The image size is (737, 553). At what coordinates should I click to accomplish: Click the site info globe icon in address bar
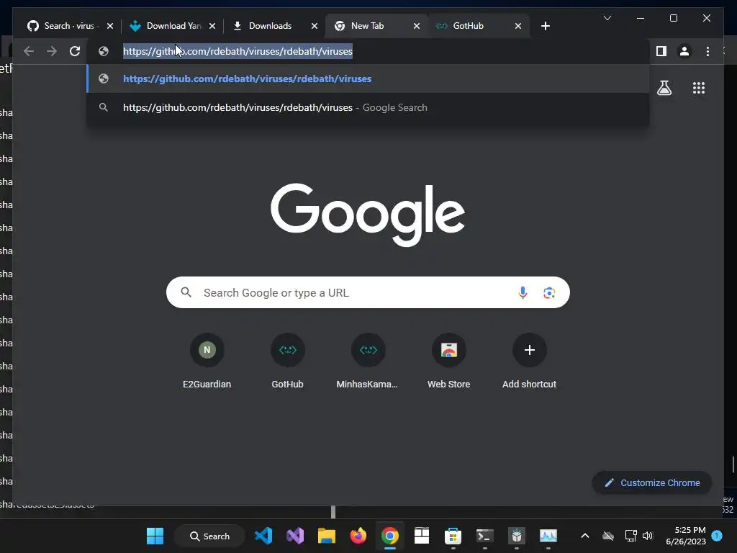click(104, 51)
